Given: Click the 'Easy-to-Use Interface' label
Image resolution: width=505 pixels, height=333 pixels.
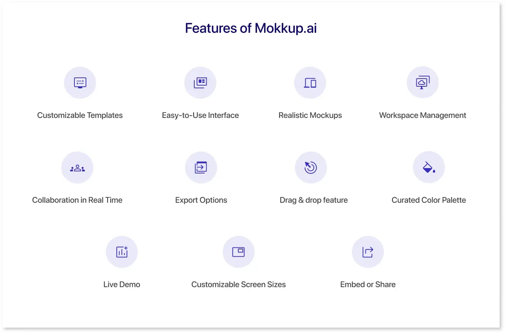Looking at the screenshot, I should (x=200, y=115).
